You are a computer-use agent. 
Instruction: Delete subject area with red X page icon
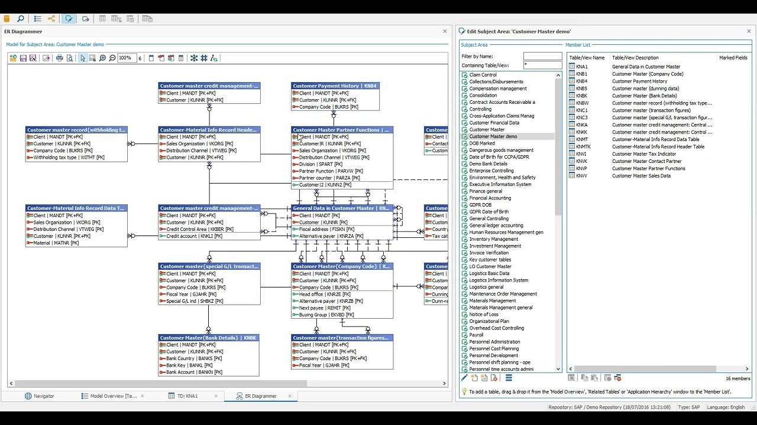point(494,378)
